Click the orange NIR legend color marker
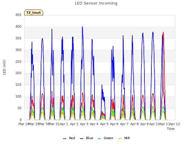The image size is (193, 144). (x=120, y=139)
